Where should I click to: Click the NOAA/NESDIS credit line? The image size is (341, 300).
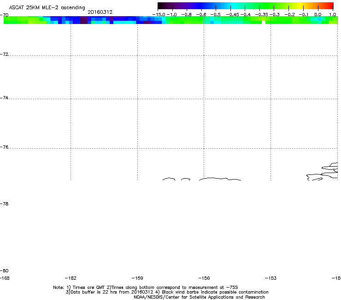[199, 297]
